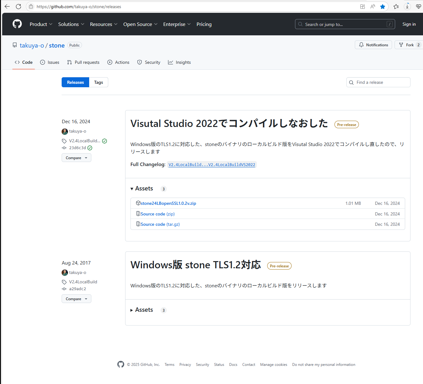Open commit 23d6c3d
423x384 pixels.
pyautogui.click(x=78, y=148)
